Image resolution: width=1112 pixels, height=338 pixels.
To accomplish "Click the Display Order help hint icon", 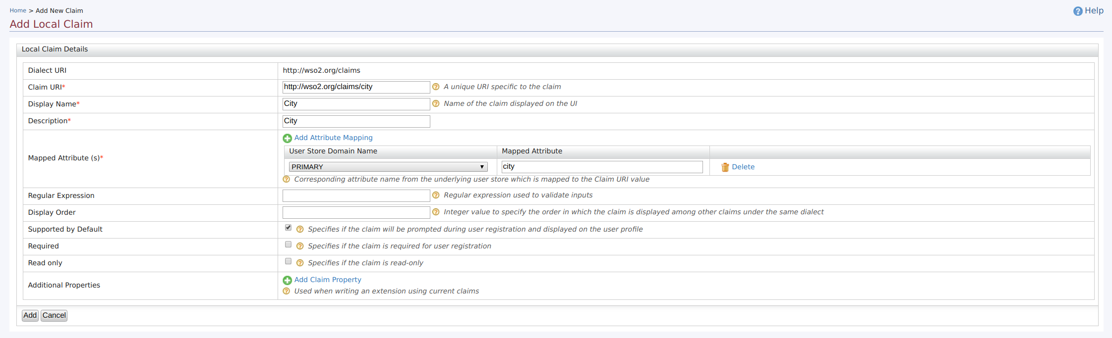I will (436, 212).
